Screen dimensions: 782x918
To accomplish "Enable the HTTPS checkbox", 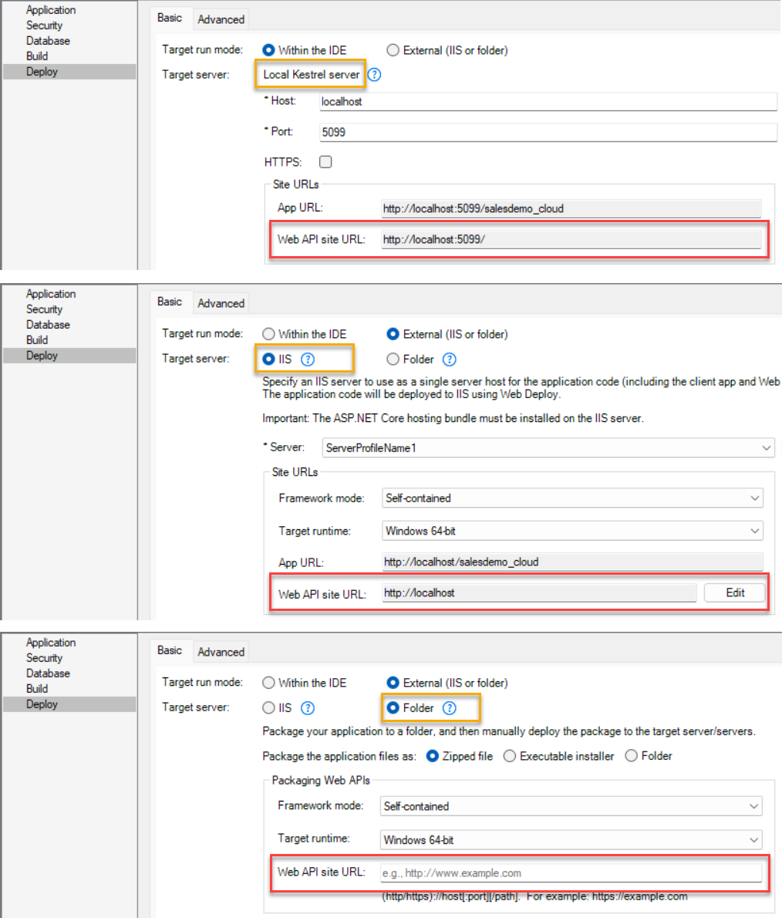I will (x=325, y=162).
